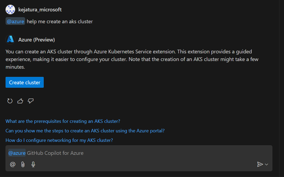
Task: Mark the response helpful with thumbs up
Action: (20, 101)
